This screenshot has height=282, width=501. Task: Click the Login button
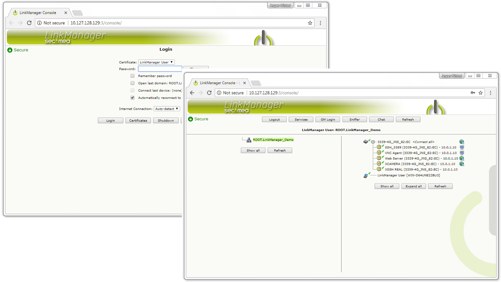(110, 120)
